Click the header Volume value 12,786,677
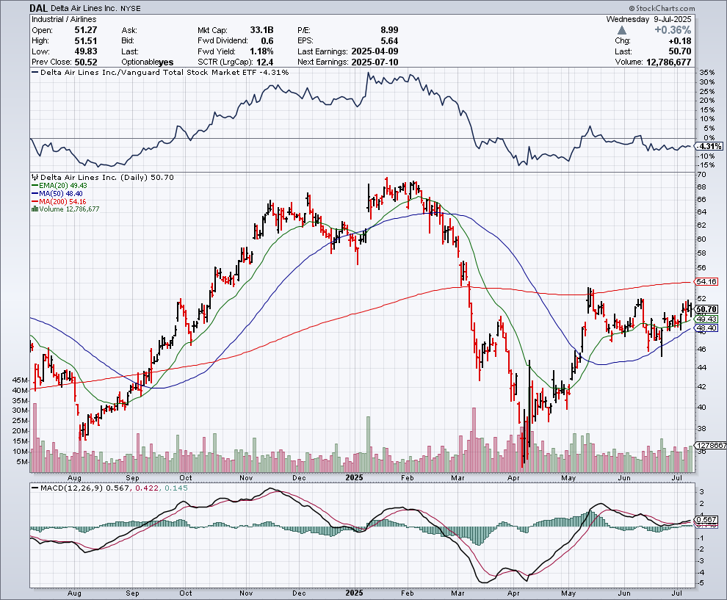Viewport: 727px width, 600px height. click(668, 62)
